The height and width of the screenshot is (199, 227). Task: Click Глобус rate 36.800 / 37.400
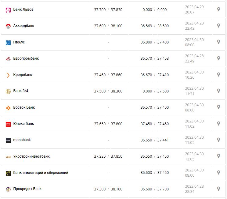pos(154,42)
